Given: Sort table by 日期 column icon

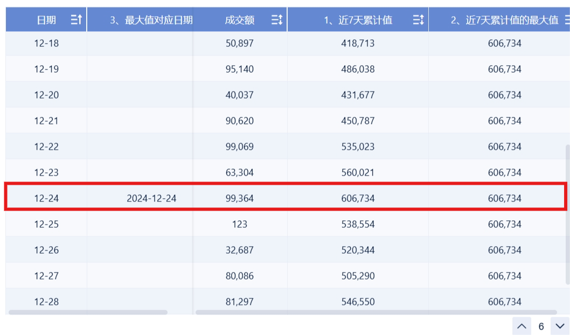Looking at the screenshot, I should [77, 19].
